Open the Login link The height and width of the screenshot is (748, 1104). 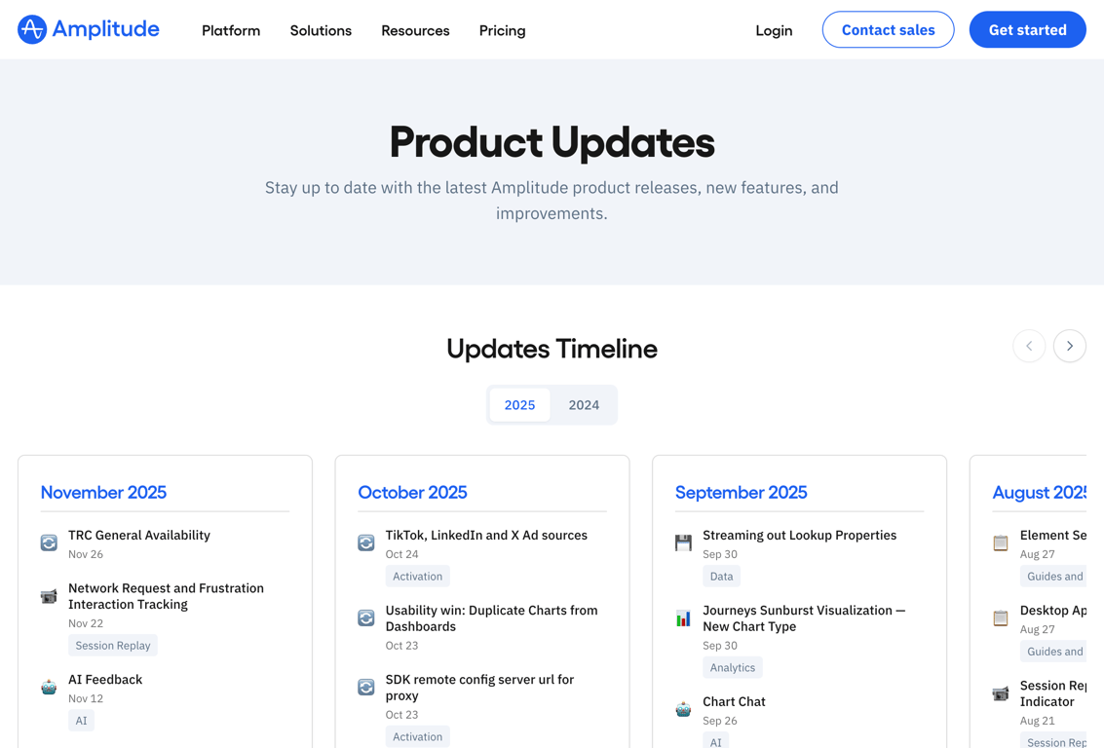[x=774, y=30]
